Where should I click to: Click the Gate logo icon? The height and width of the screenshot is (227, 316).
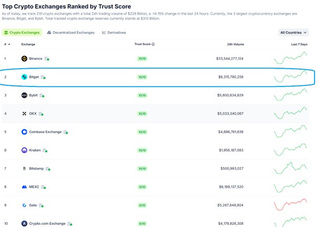click(x=24, y=205)
